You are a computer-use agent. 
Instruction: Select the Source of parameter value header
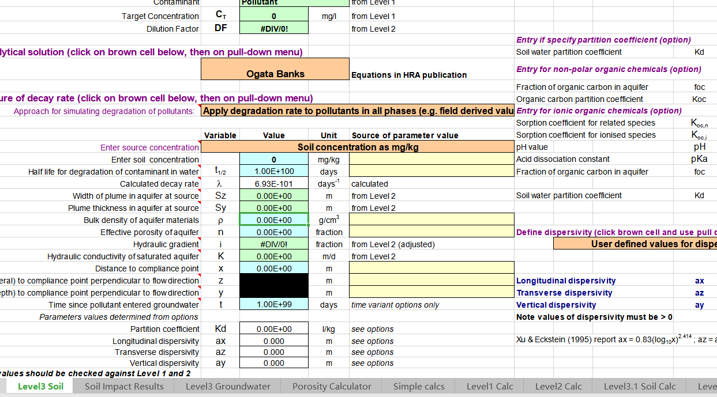405,135
